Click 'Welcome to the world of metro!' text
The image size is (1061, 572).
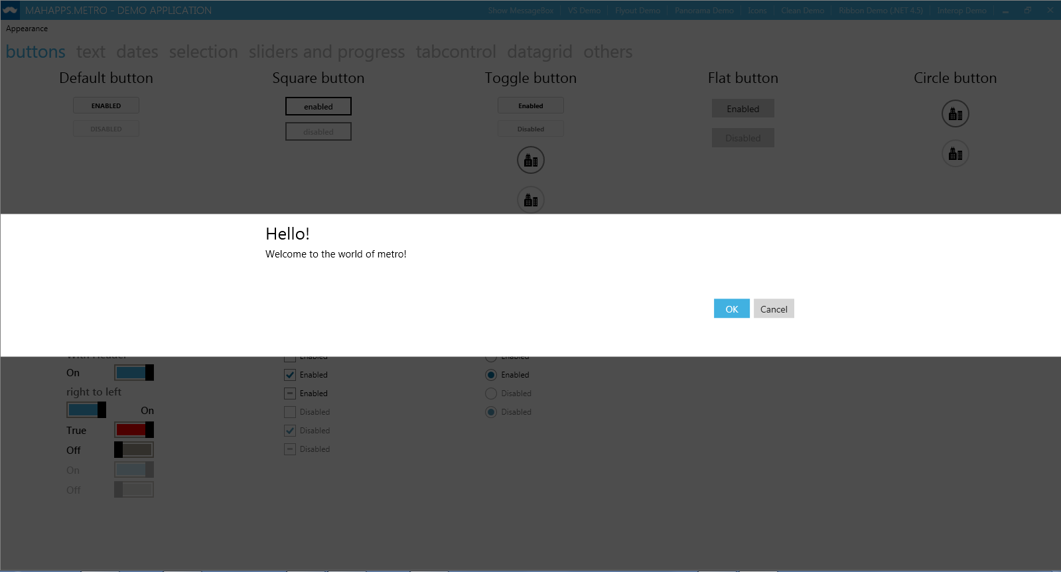pos(336,254)
